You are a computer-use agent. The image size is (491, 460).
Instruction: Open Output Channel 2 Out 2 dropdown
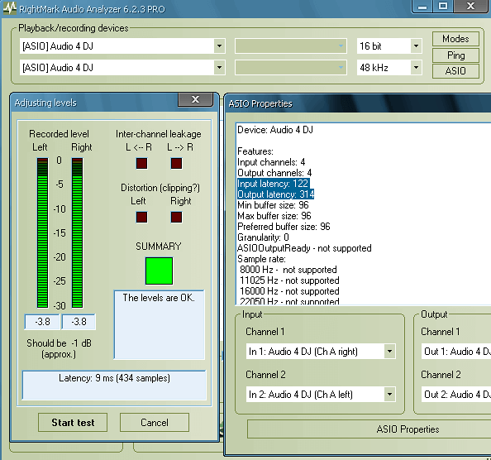(456, 394)
